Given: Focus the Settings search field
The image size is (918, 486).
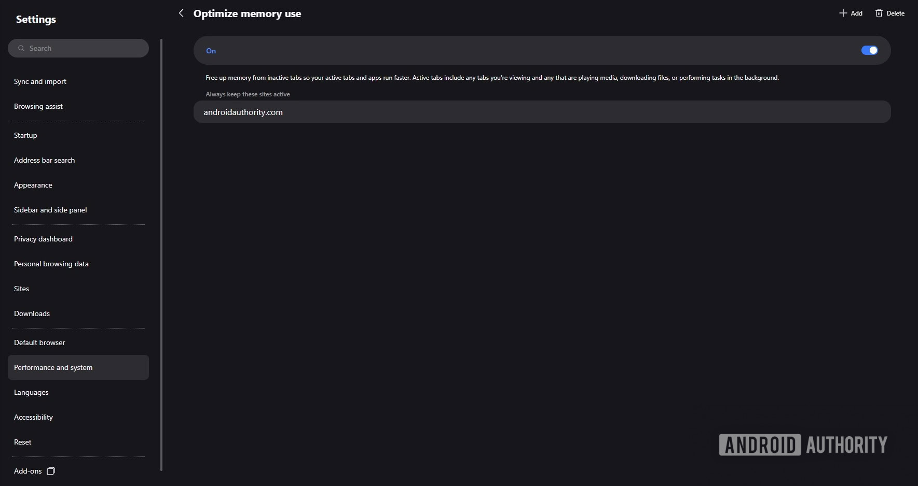Looking at the screenshot, I should 83,48.
